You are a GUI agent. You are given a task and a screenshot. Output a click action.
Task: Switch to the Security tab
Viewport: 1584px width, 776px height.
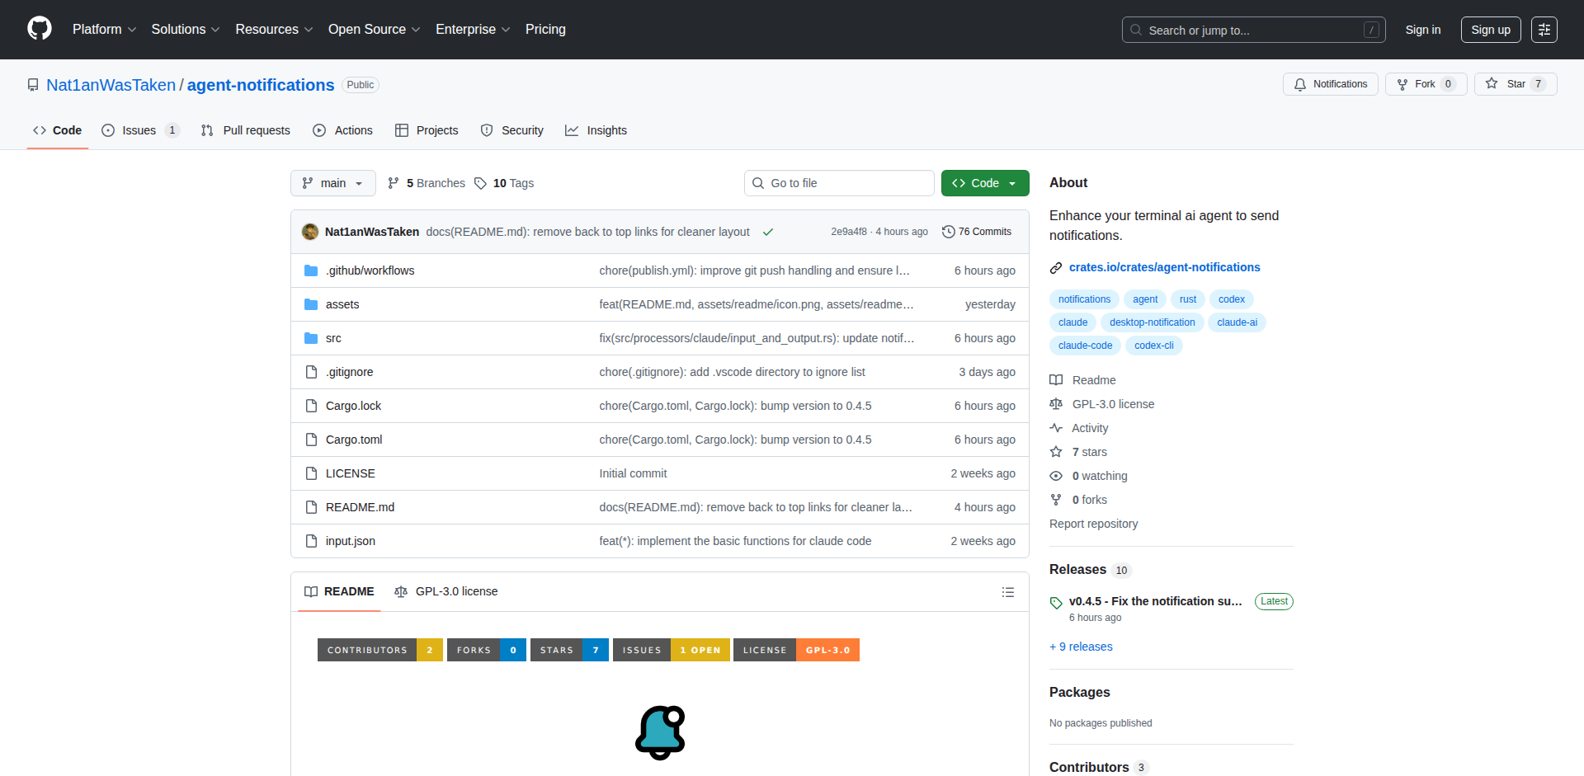click(512, 130)
